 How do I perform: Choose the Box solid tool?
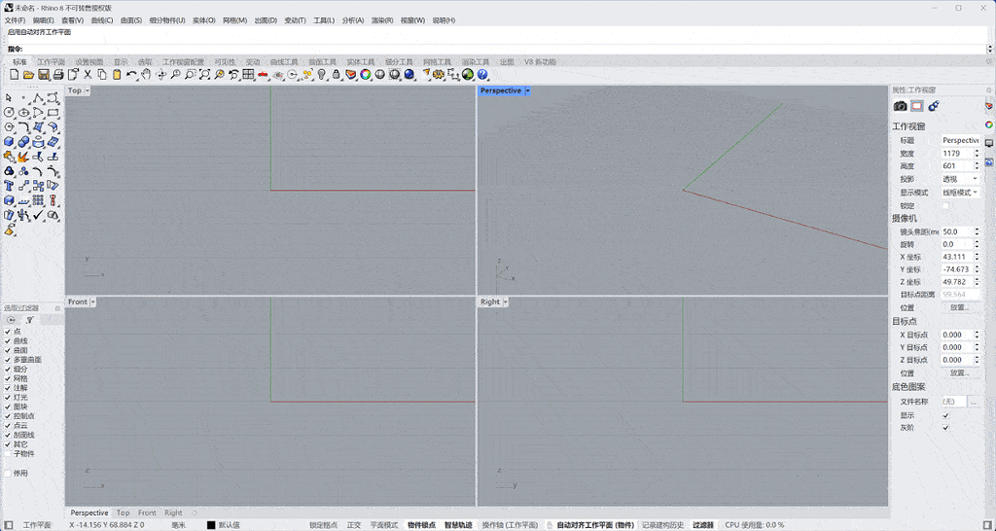click(x=9, y=141)
